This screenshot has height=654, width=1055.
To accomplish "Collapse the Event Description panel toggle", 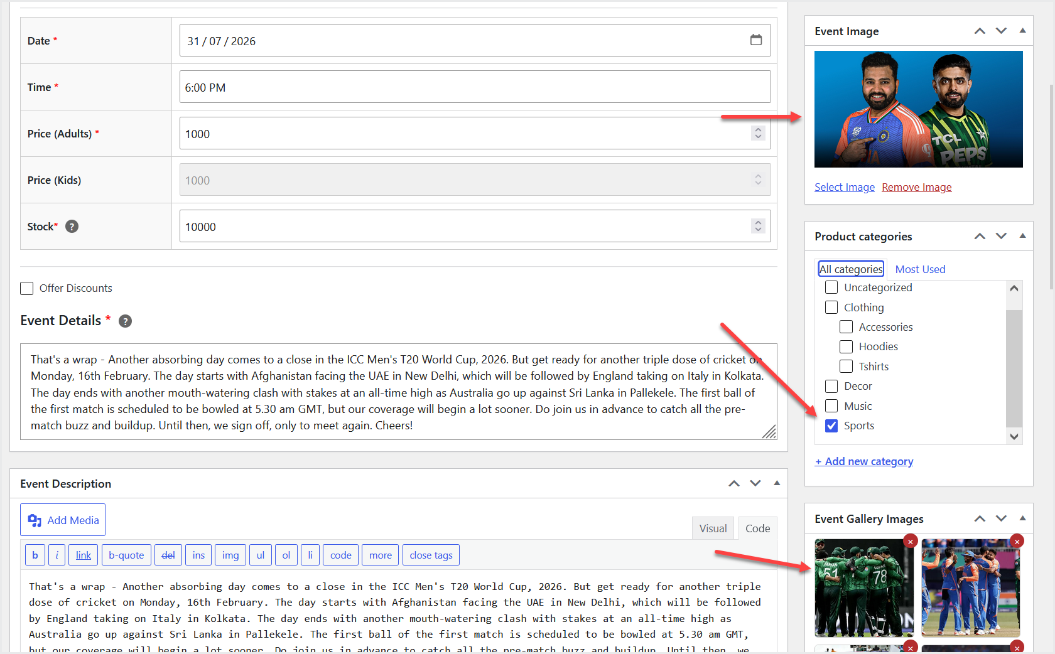I will pos(777,483).
